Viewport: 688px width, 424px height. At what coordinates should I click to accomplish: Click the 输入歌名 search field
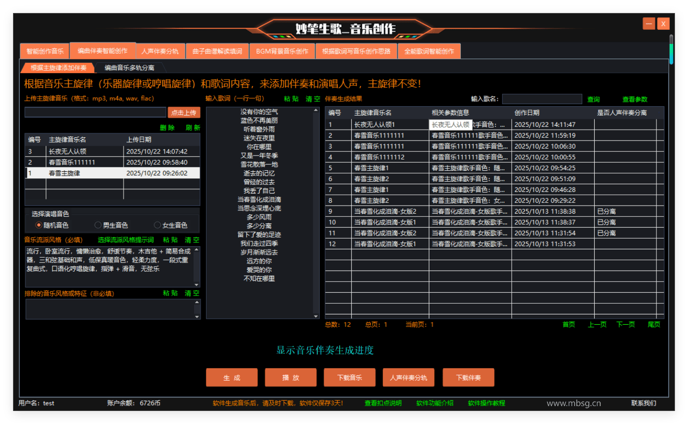tap(542, 99)
